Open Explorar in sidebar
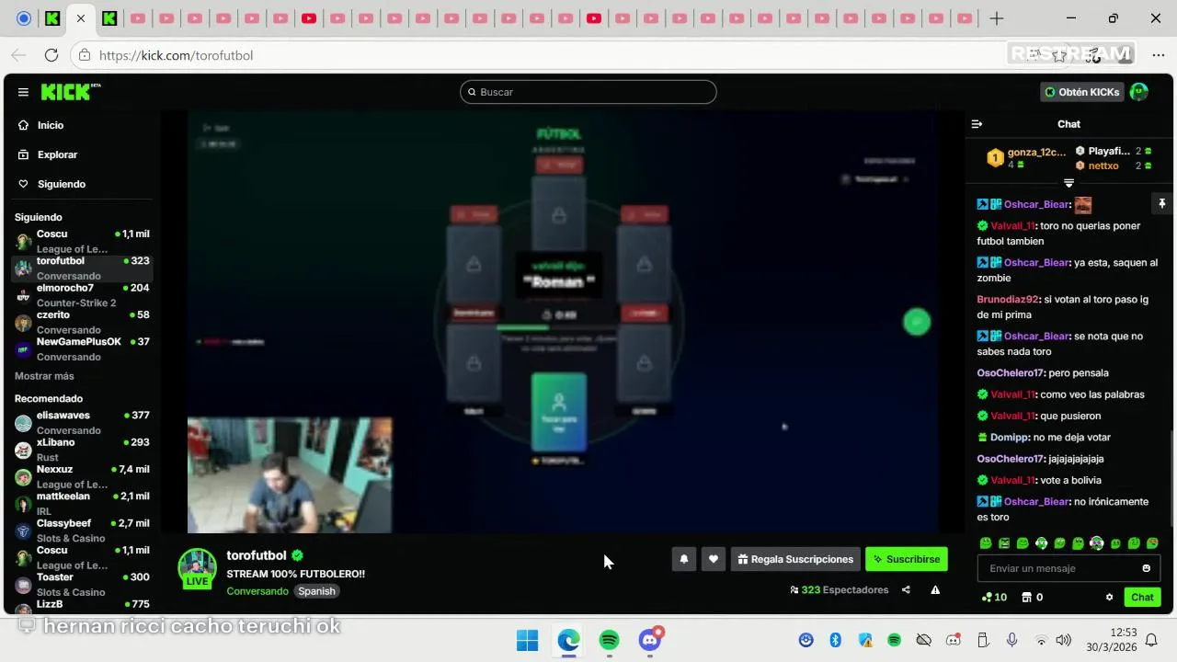1177x662 pixels. [57, 154]
